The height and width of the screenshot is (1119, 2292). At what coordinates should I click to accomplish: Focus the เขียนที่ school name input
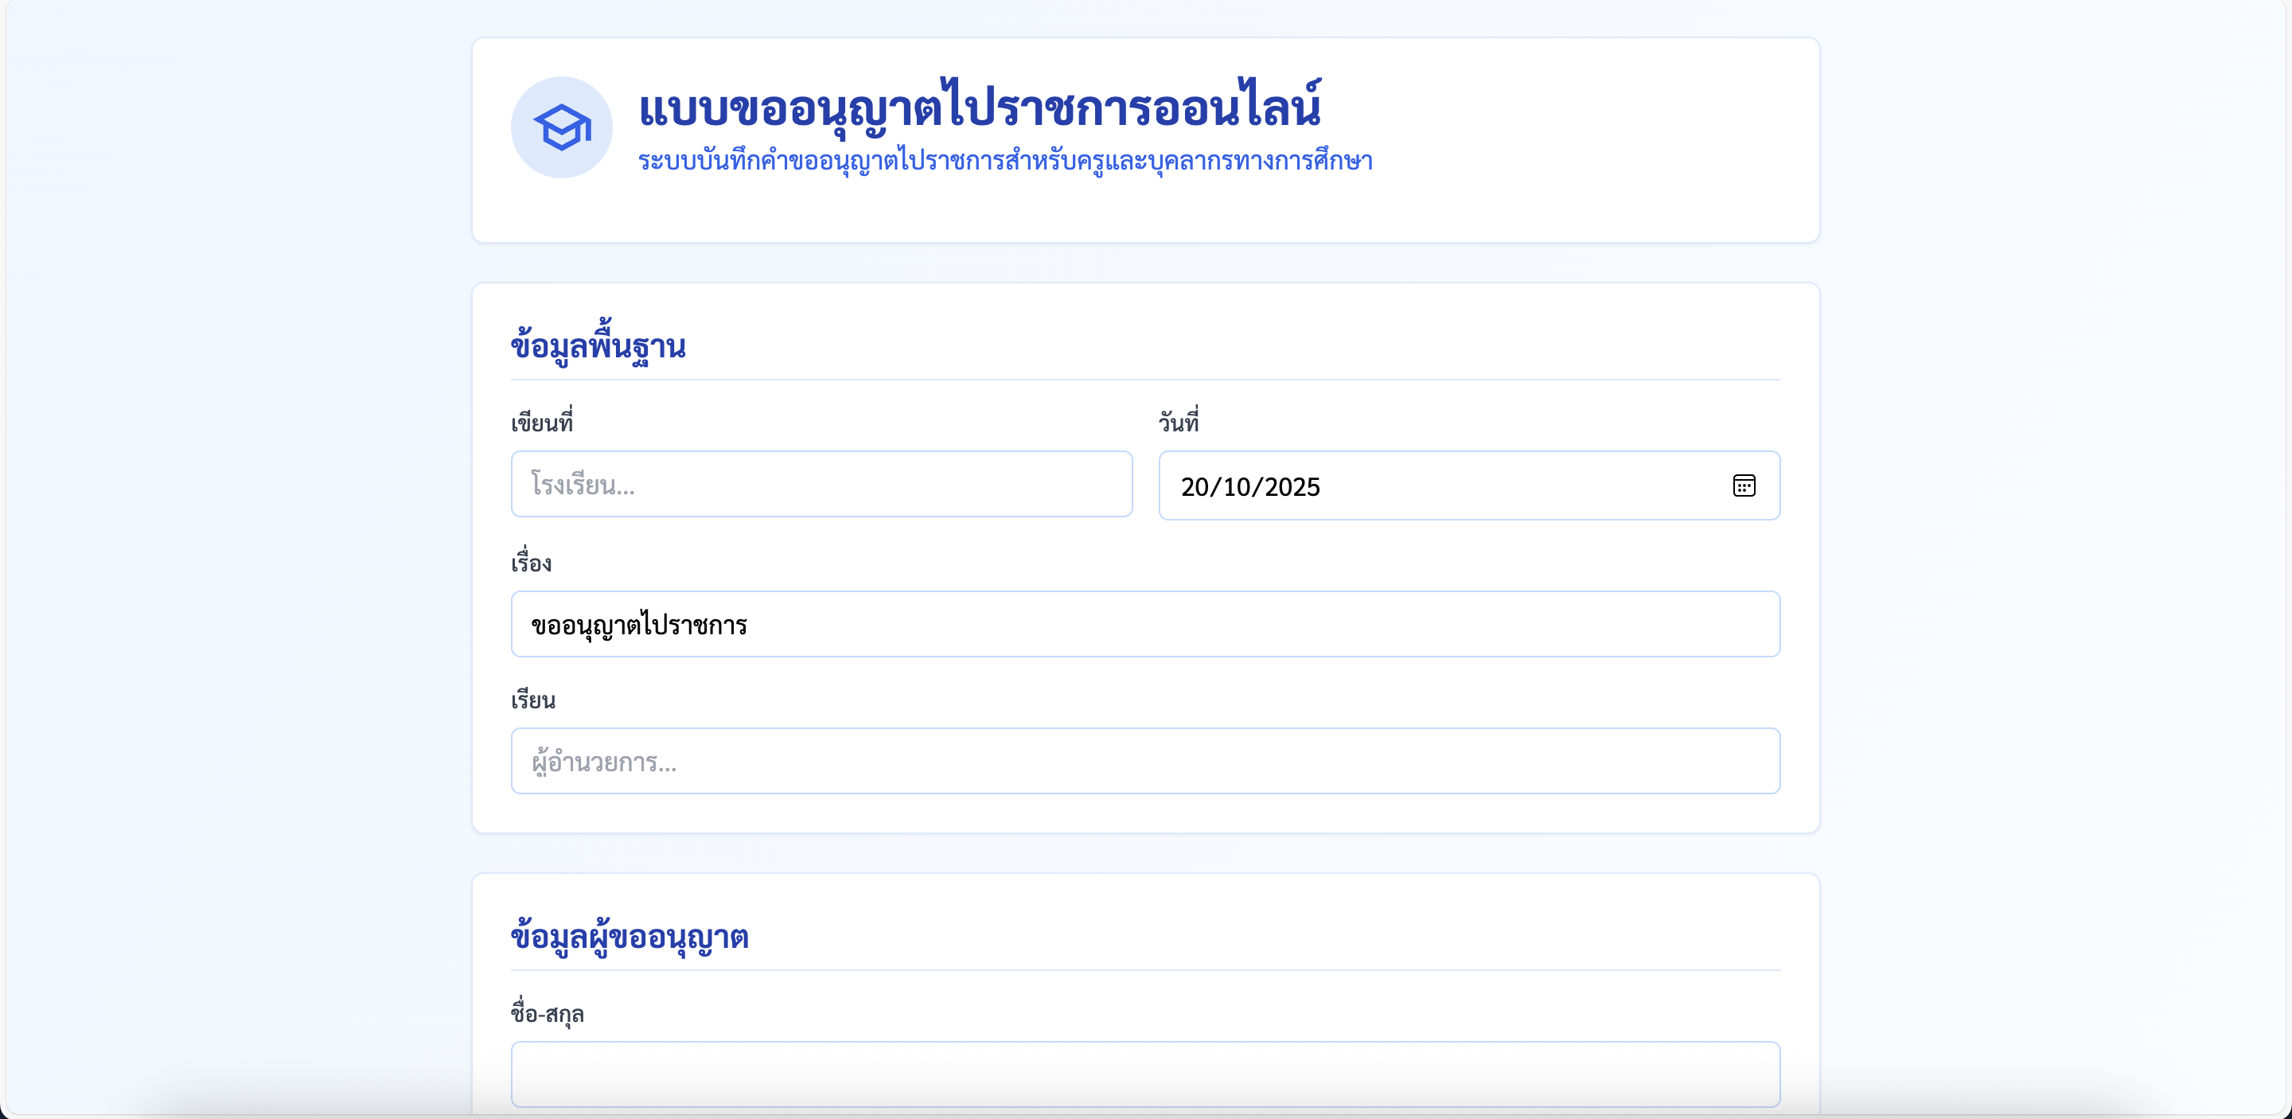[821, 484]
